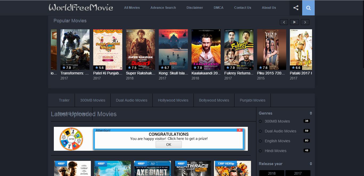Filter by release year 2018
The image size is (364, 176).
272,173
